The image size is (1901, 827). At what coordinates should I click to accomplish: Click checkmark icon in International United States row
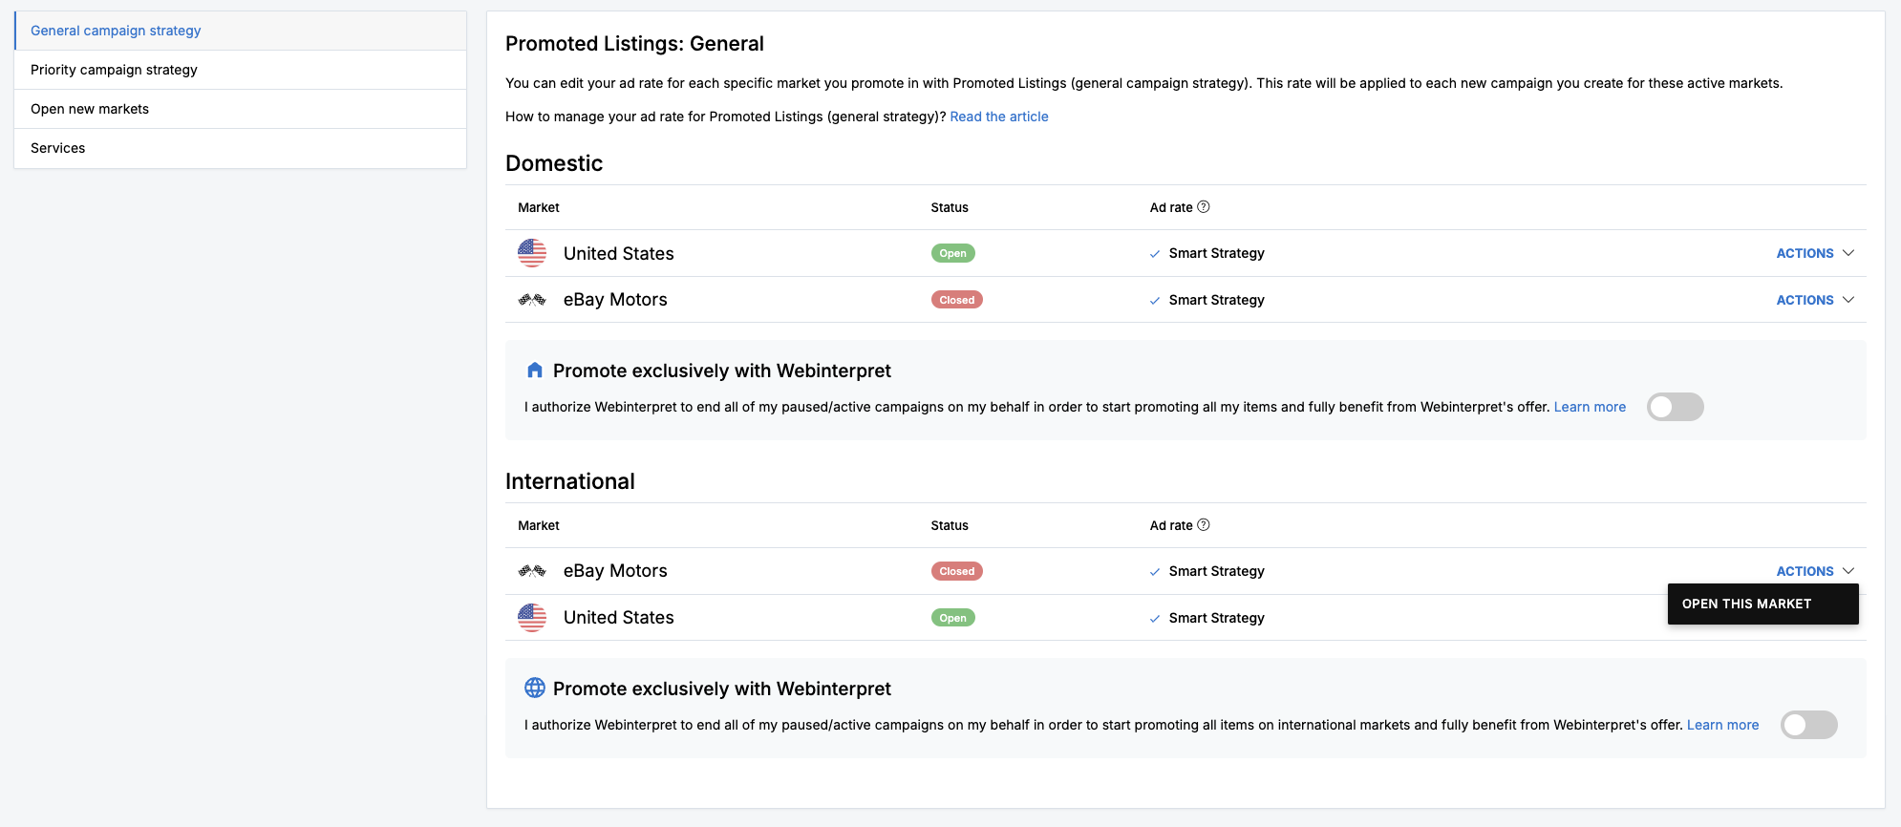[1155, 619]
